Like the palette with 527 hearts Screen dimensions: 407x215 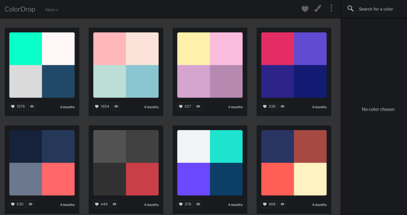pos(185,106)
